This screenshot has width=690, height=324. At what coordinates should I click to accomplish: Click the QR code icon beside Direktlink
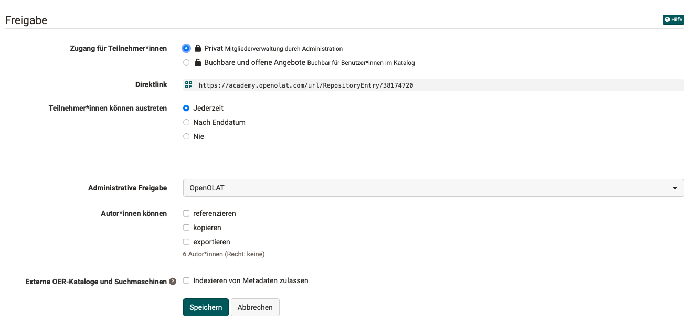188,84
